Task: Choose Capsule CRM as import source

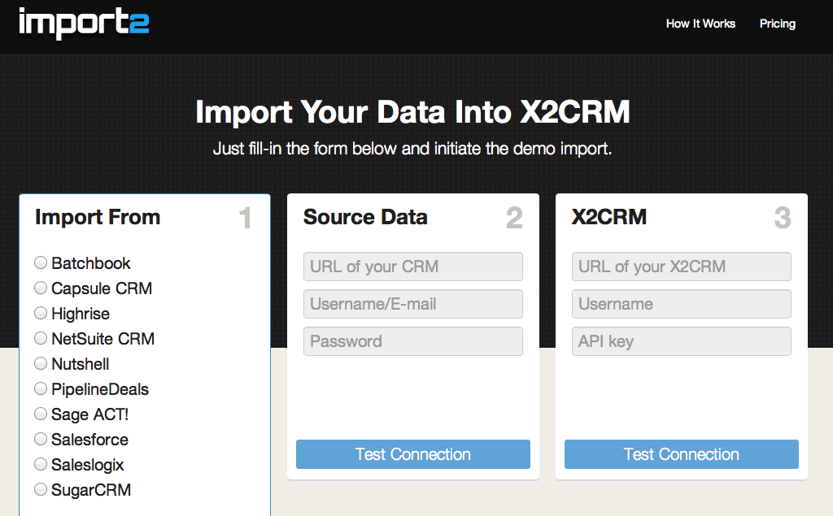Action: pyautogui.click(x=41, y=288)
